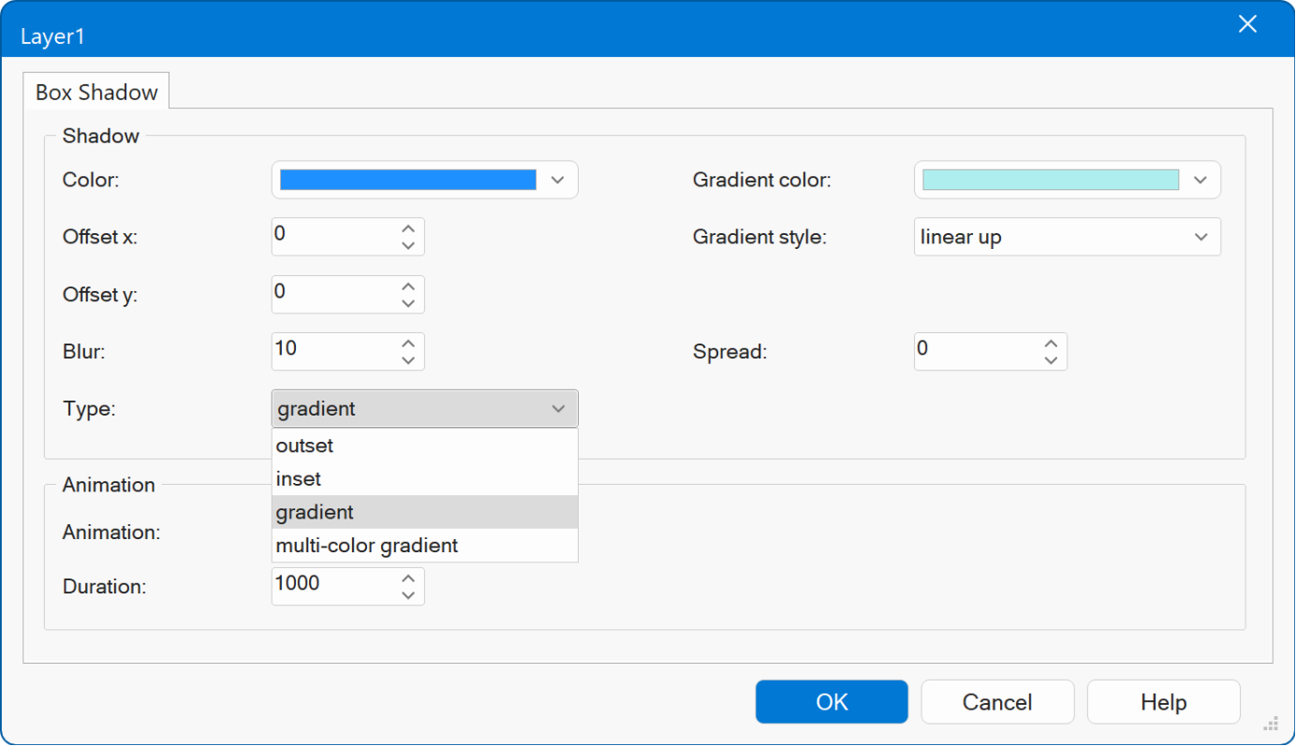Decrease the Blur value

coord(408,360)
